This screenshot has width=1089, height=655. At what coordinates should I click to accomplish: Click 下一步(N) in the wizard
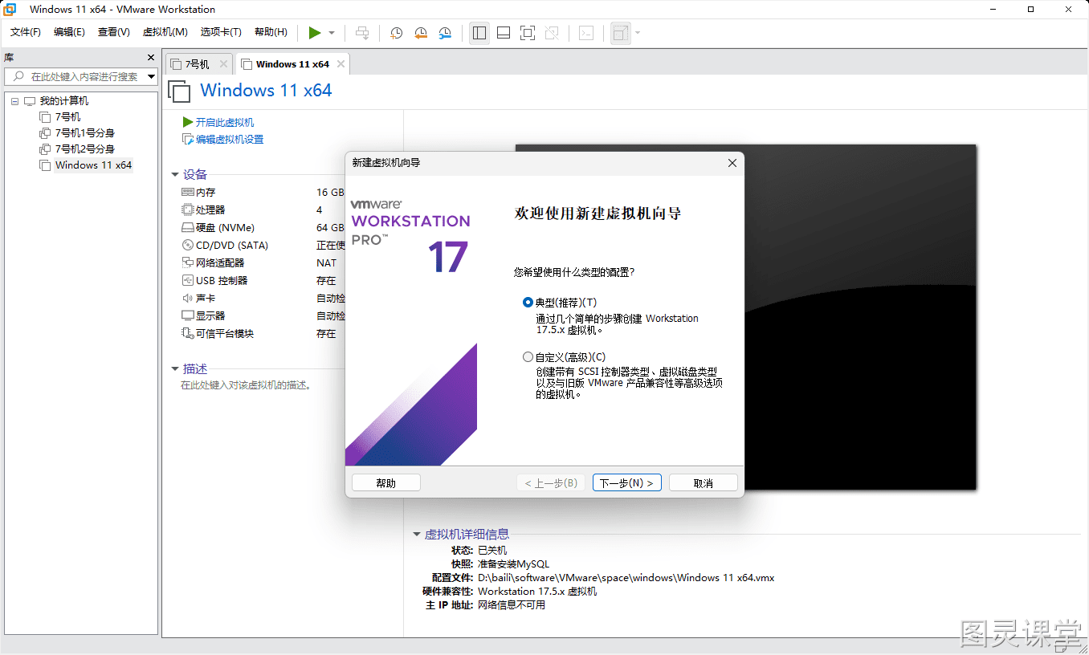[x=627, y=483]
